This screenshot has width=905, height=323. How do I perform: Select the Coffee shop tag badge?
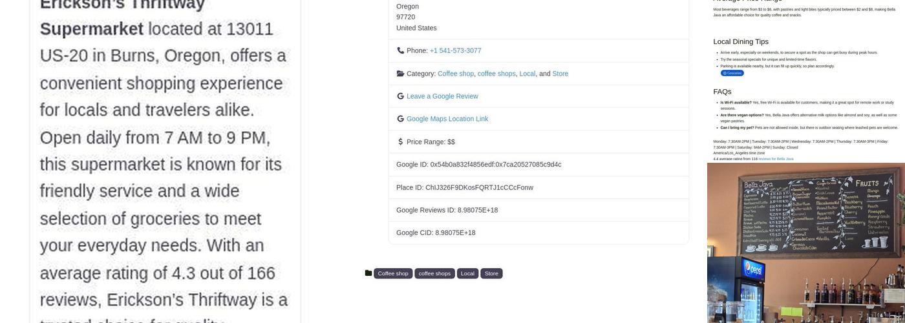coord(393,273)
